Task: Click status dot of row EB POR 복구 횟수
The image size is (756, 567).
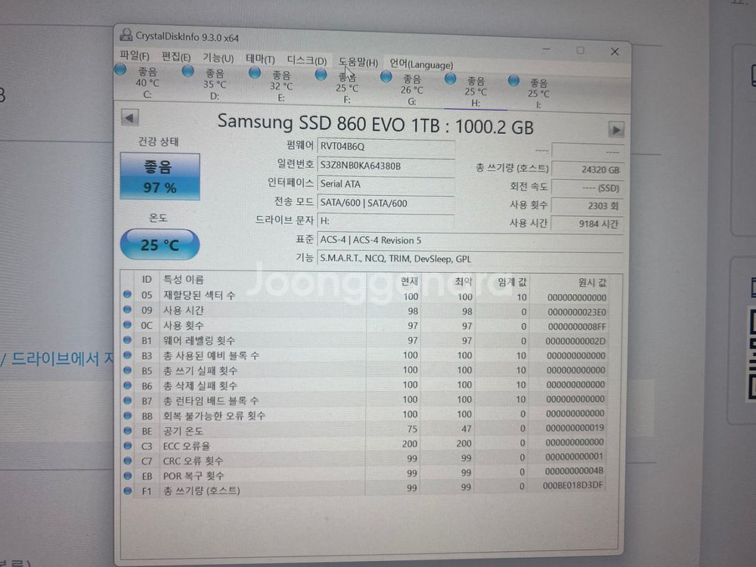Action: point(127,476)
